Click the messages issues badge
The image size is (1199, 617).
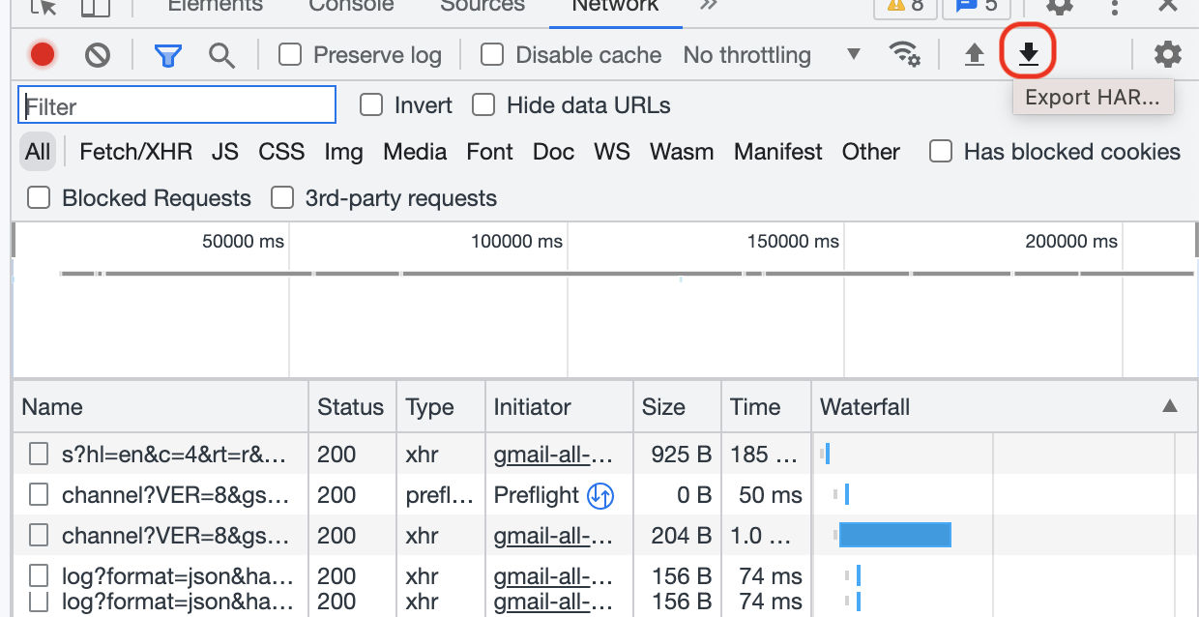click(x=977, y=6)
